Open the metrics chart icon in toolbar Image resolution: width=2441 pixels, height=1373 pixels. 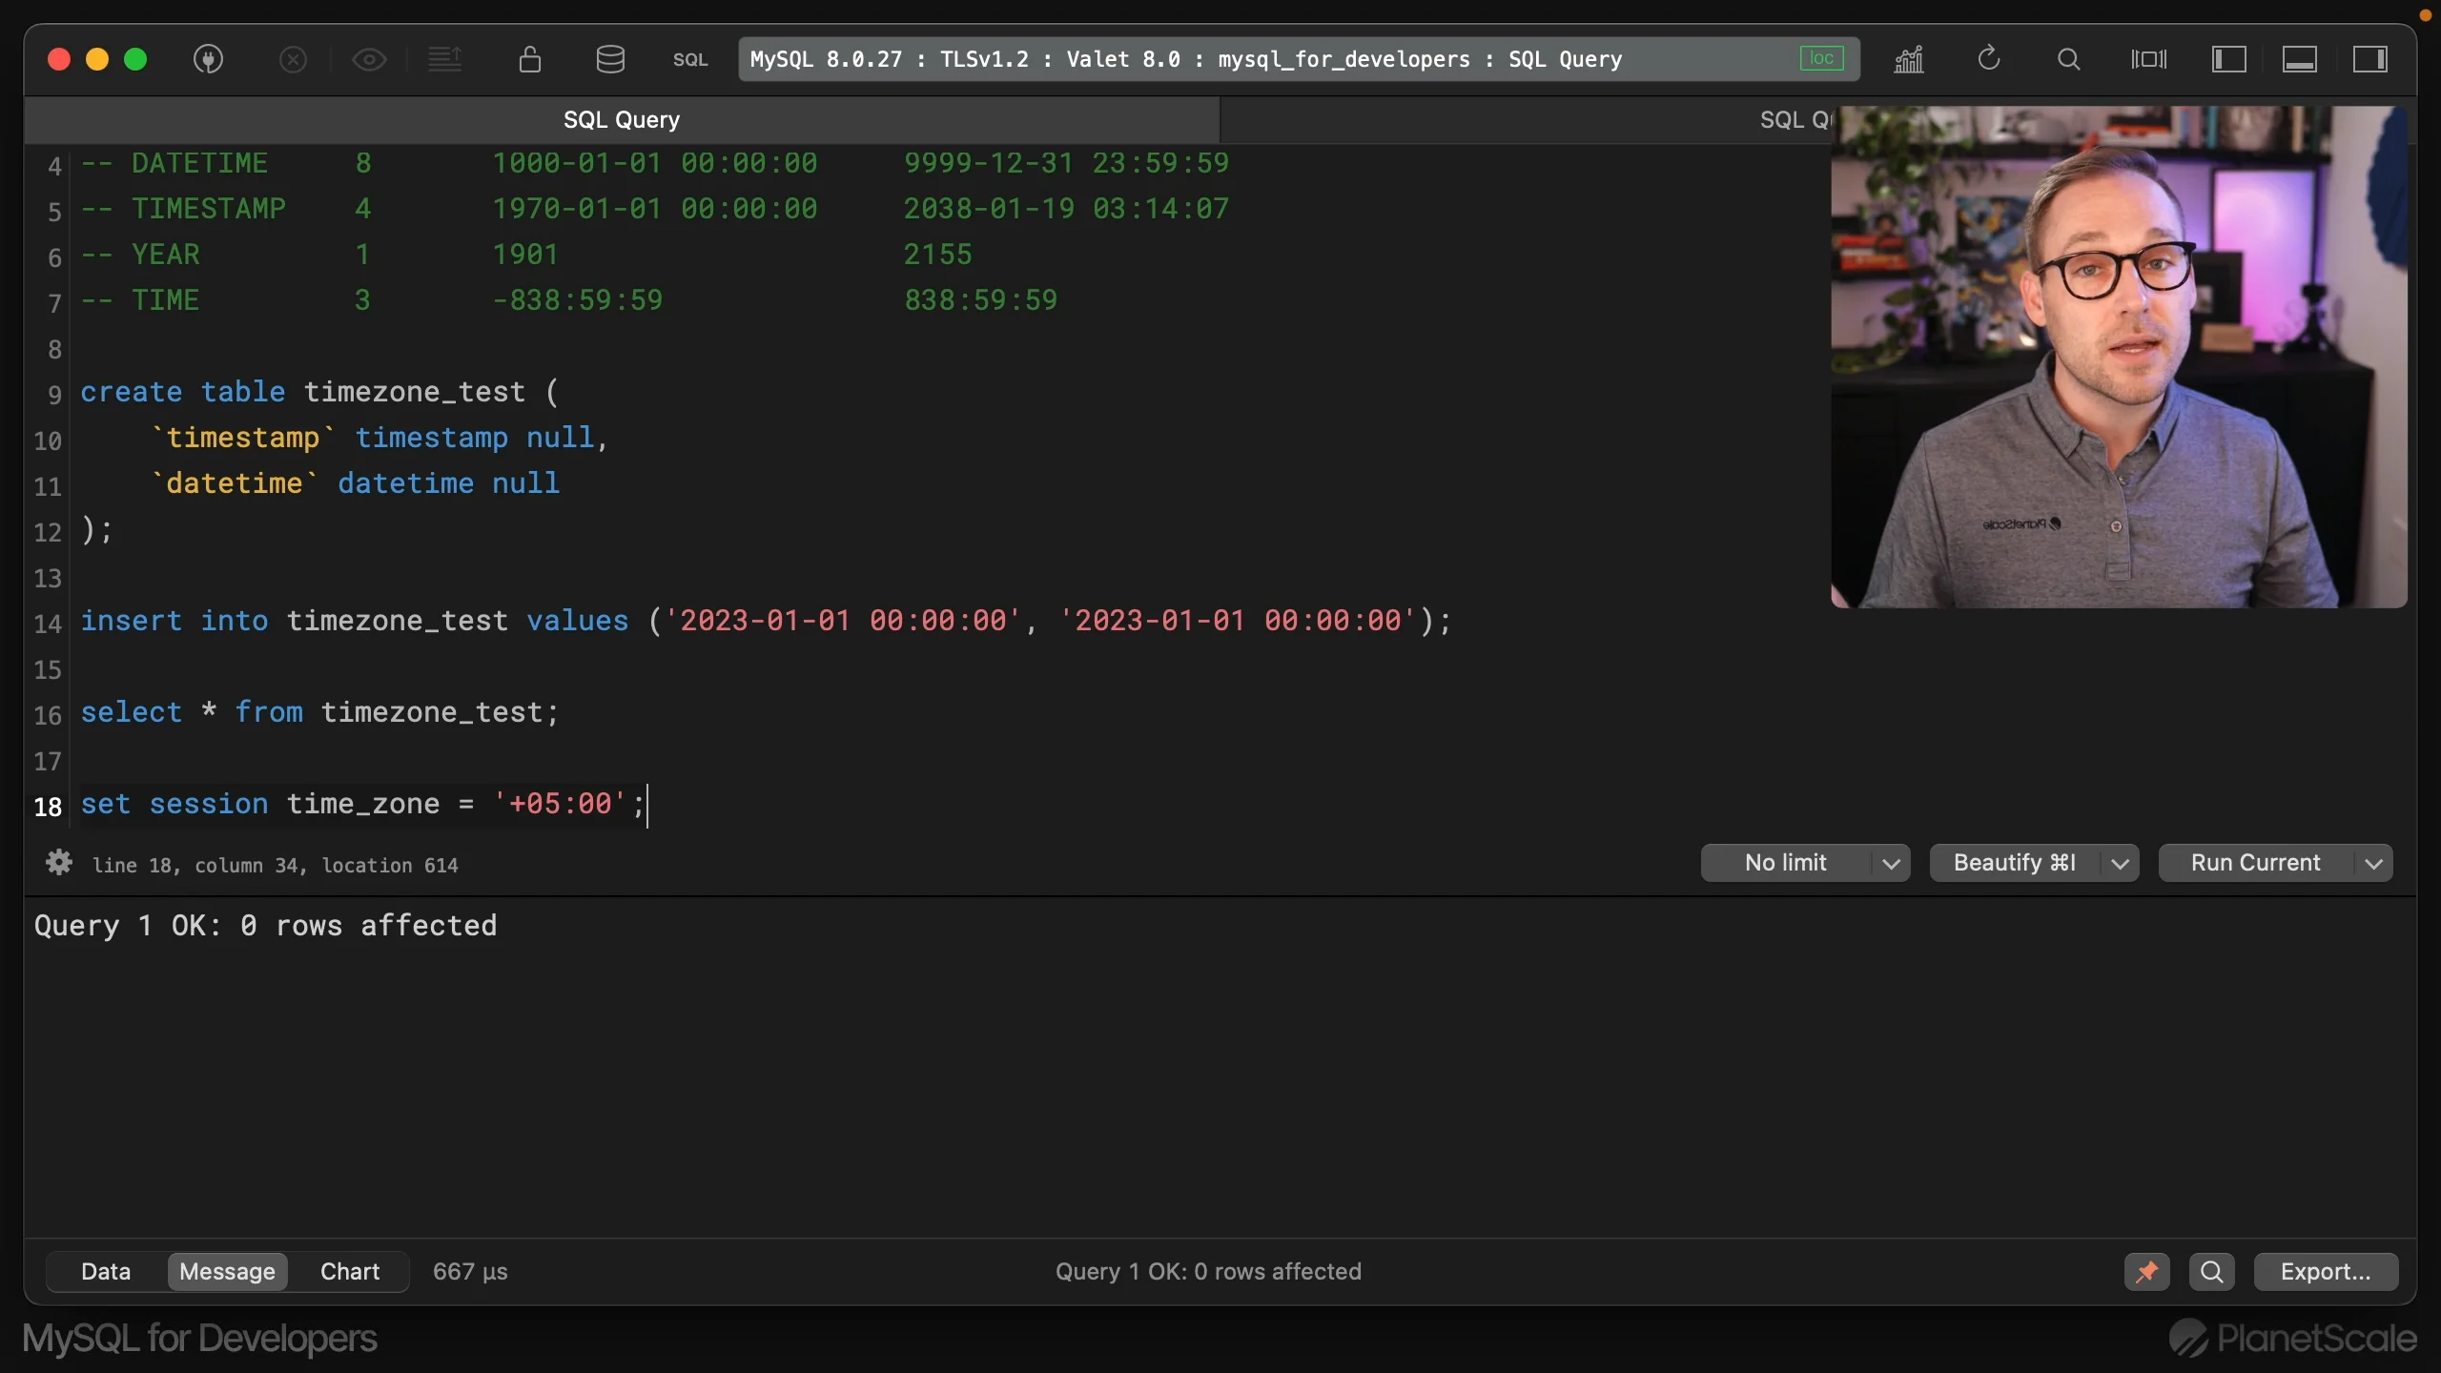pyautogui.click(x=1909, y=59)
